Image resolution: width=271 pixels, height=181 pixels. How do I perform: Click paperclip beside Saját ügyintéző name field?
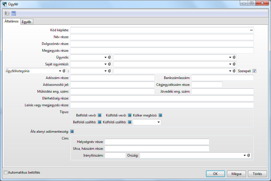tap(234, 64)
